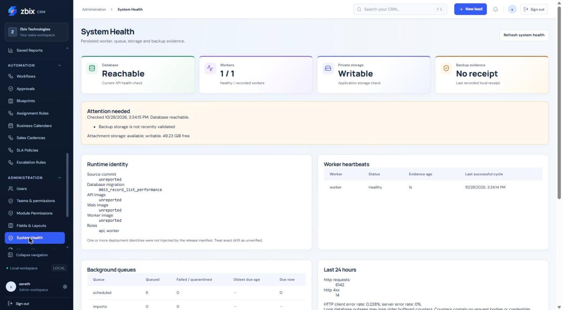
Task: Click the Fields & Layouts icon
Action: click(x=11, y=226)
